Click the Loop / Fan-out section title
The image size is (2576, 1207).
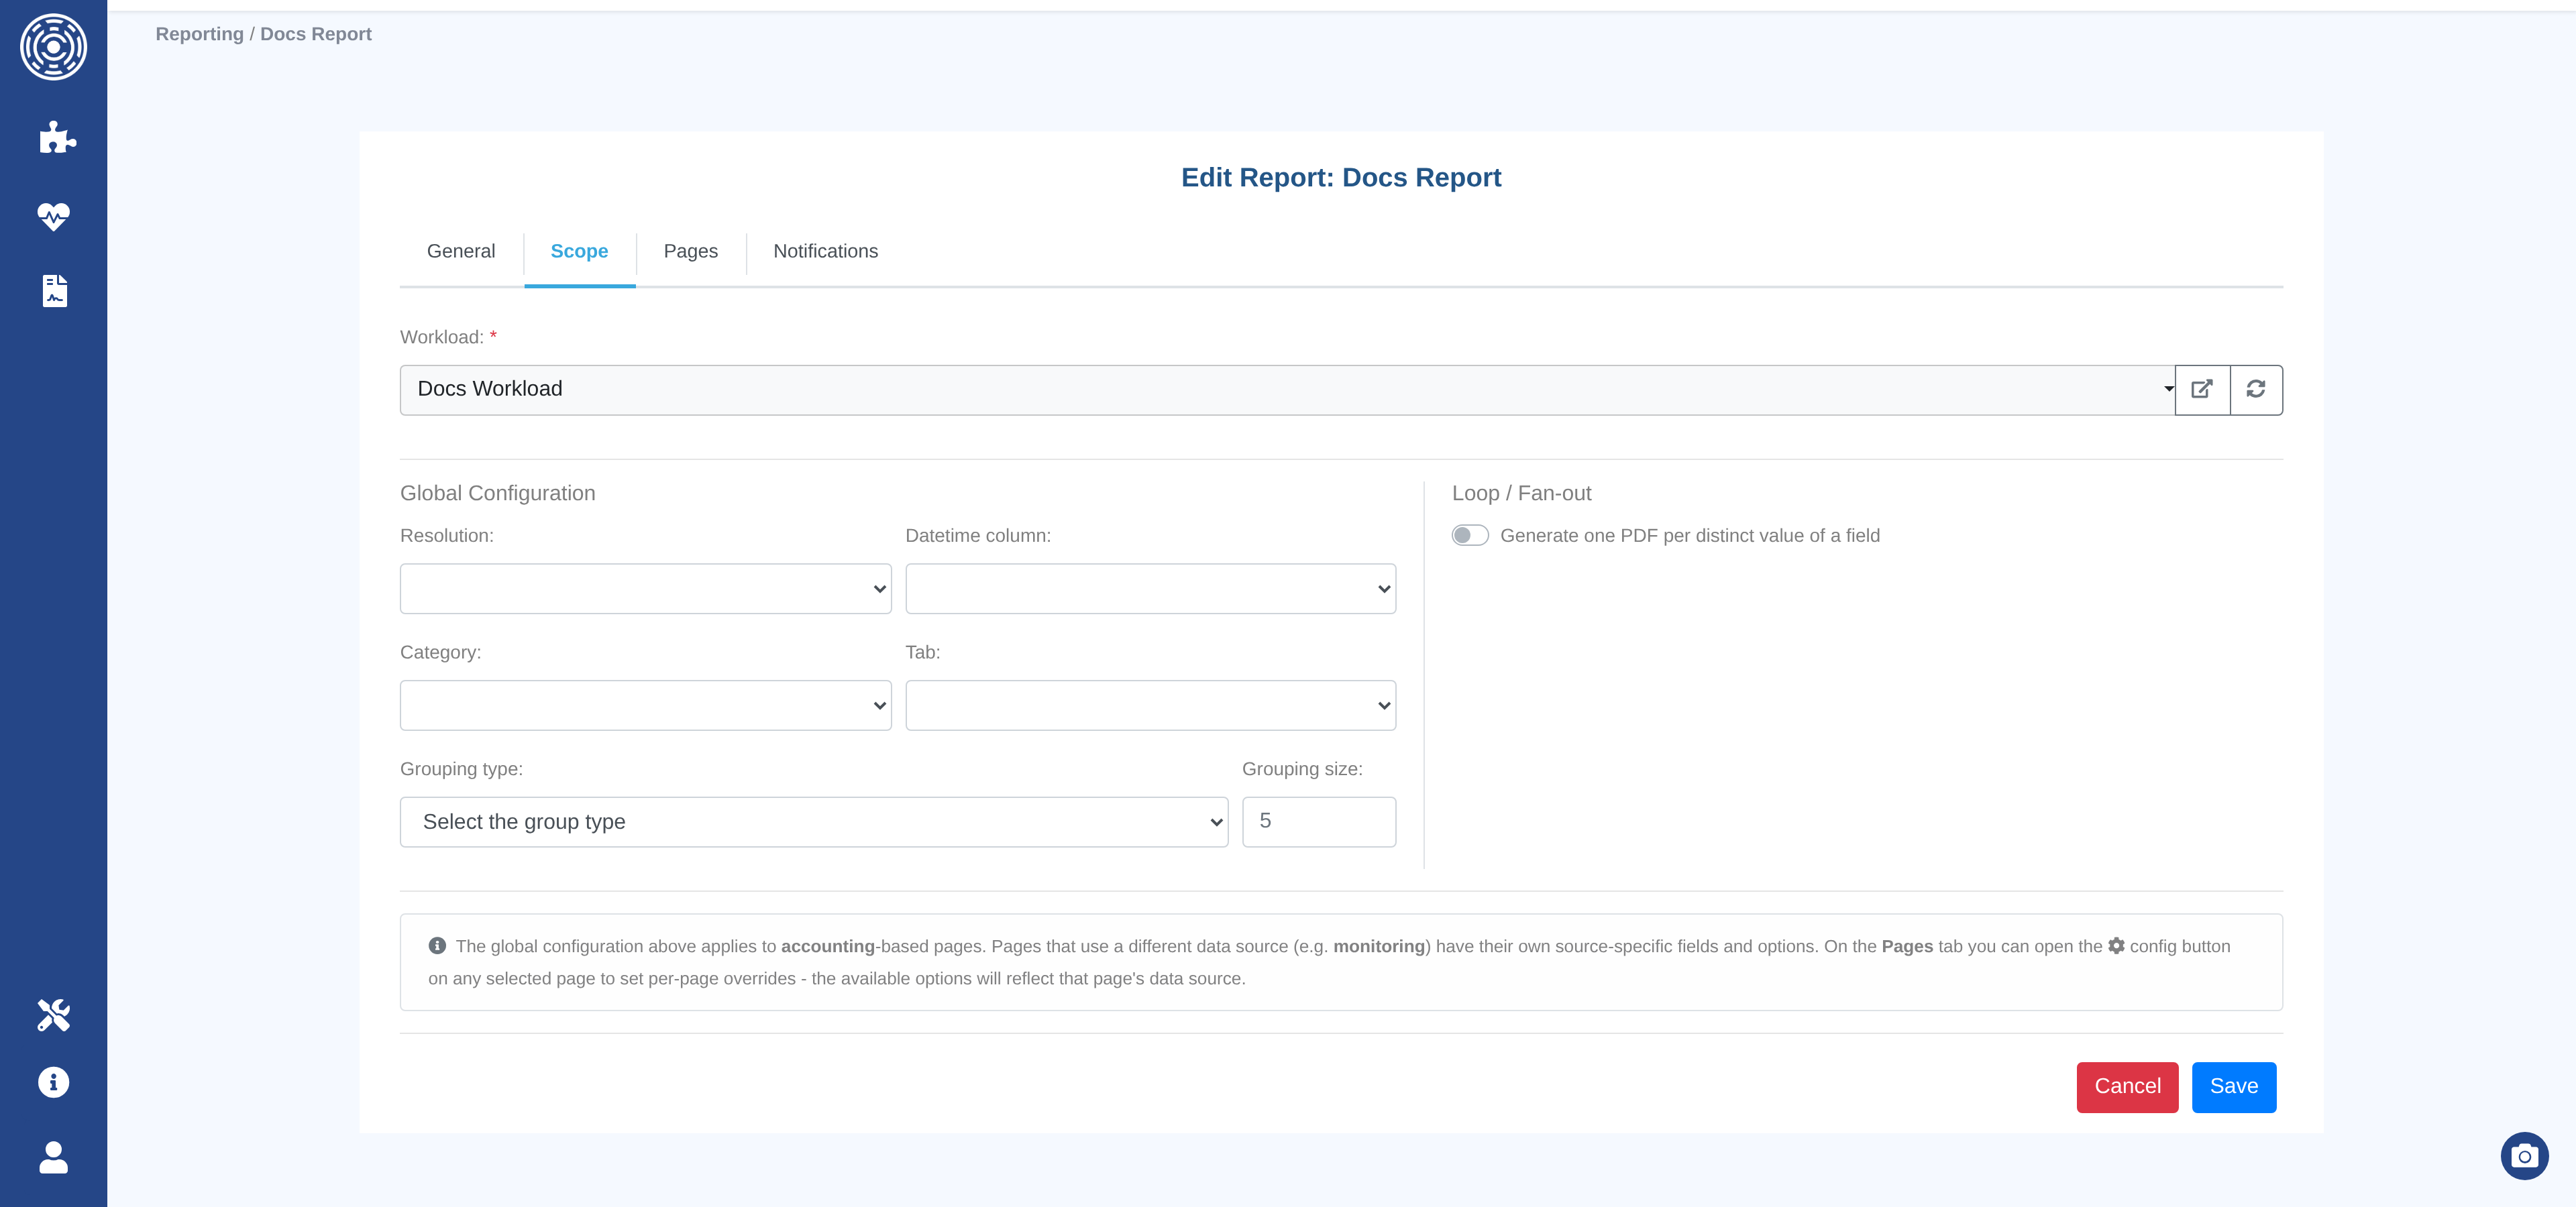pos(1521,493)
